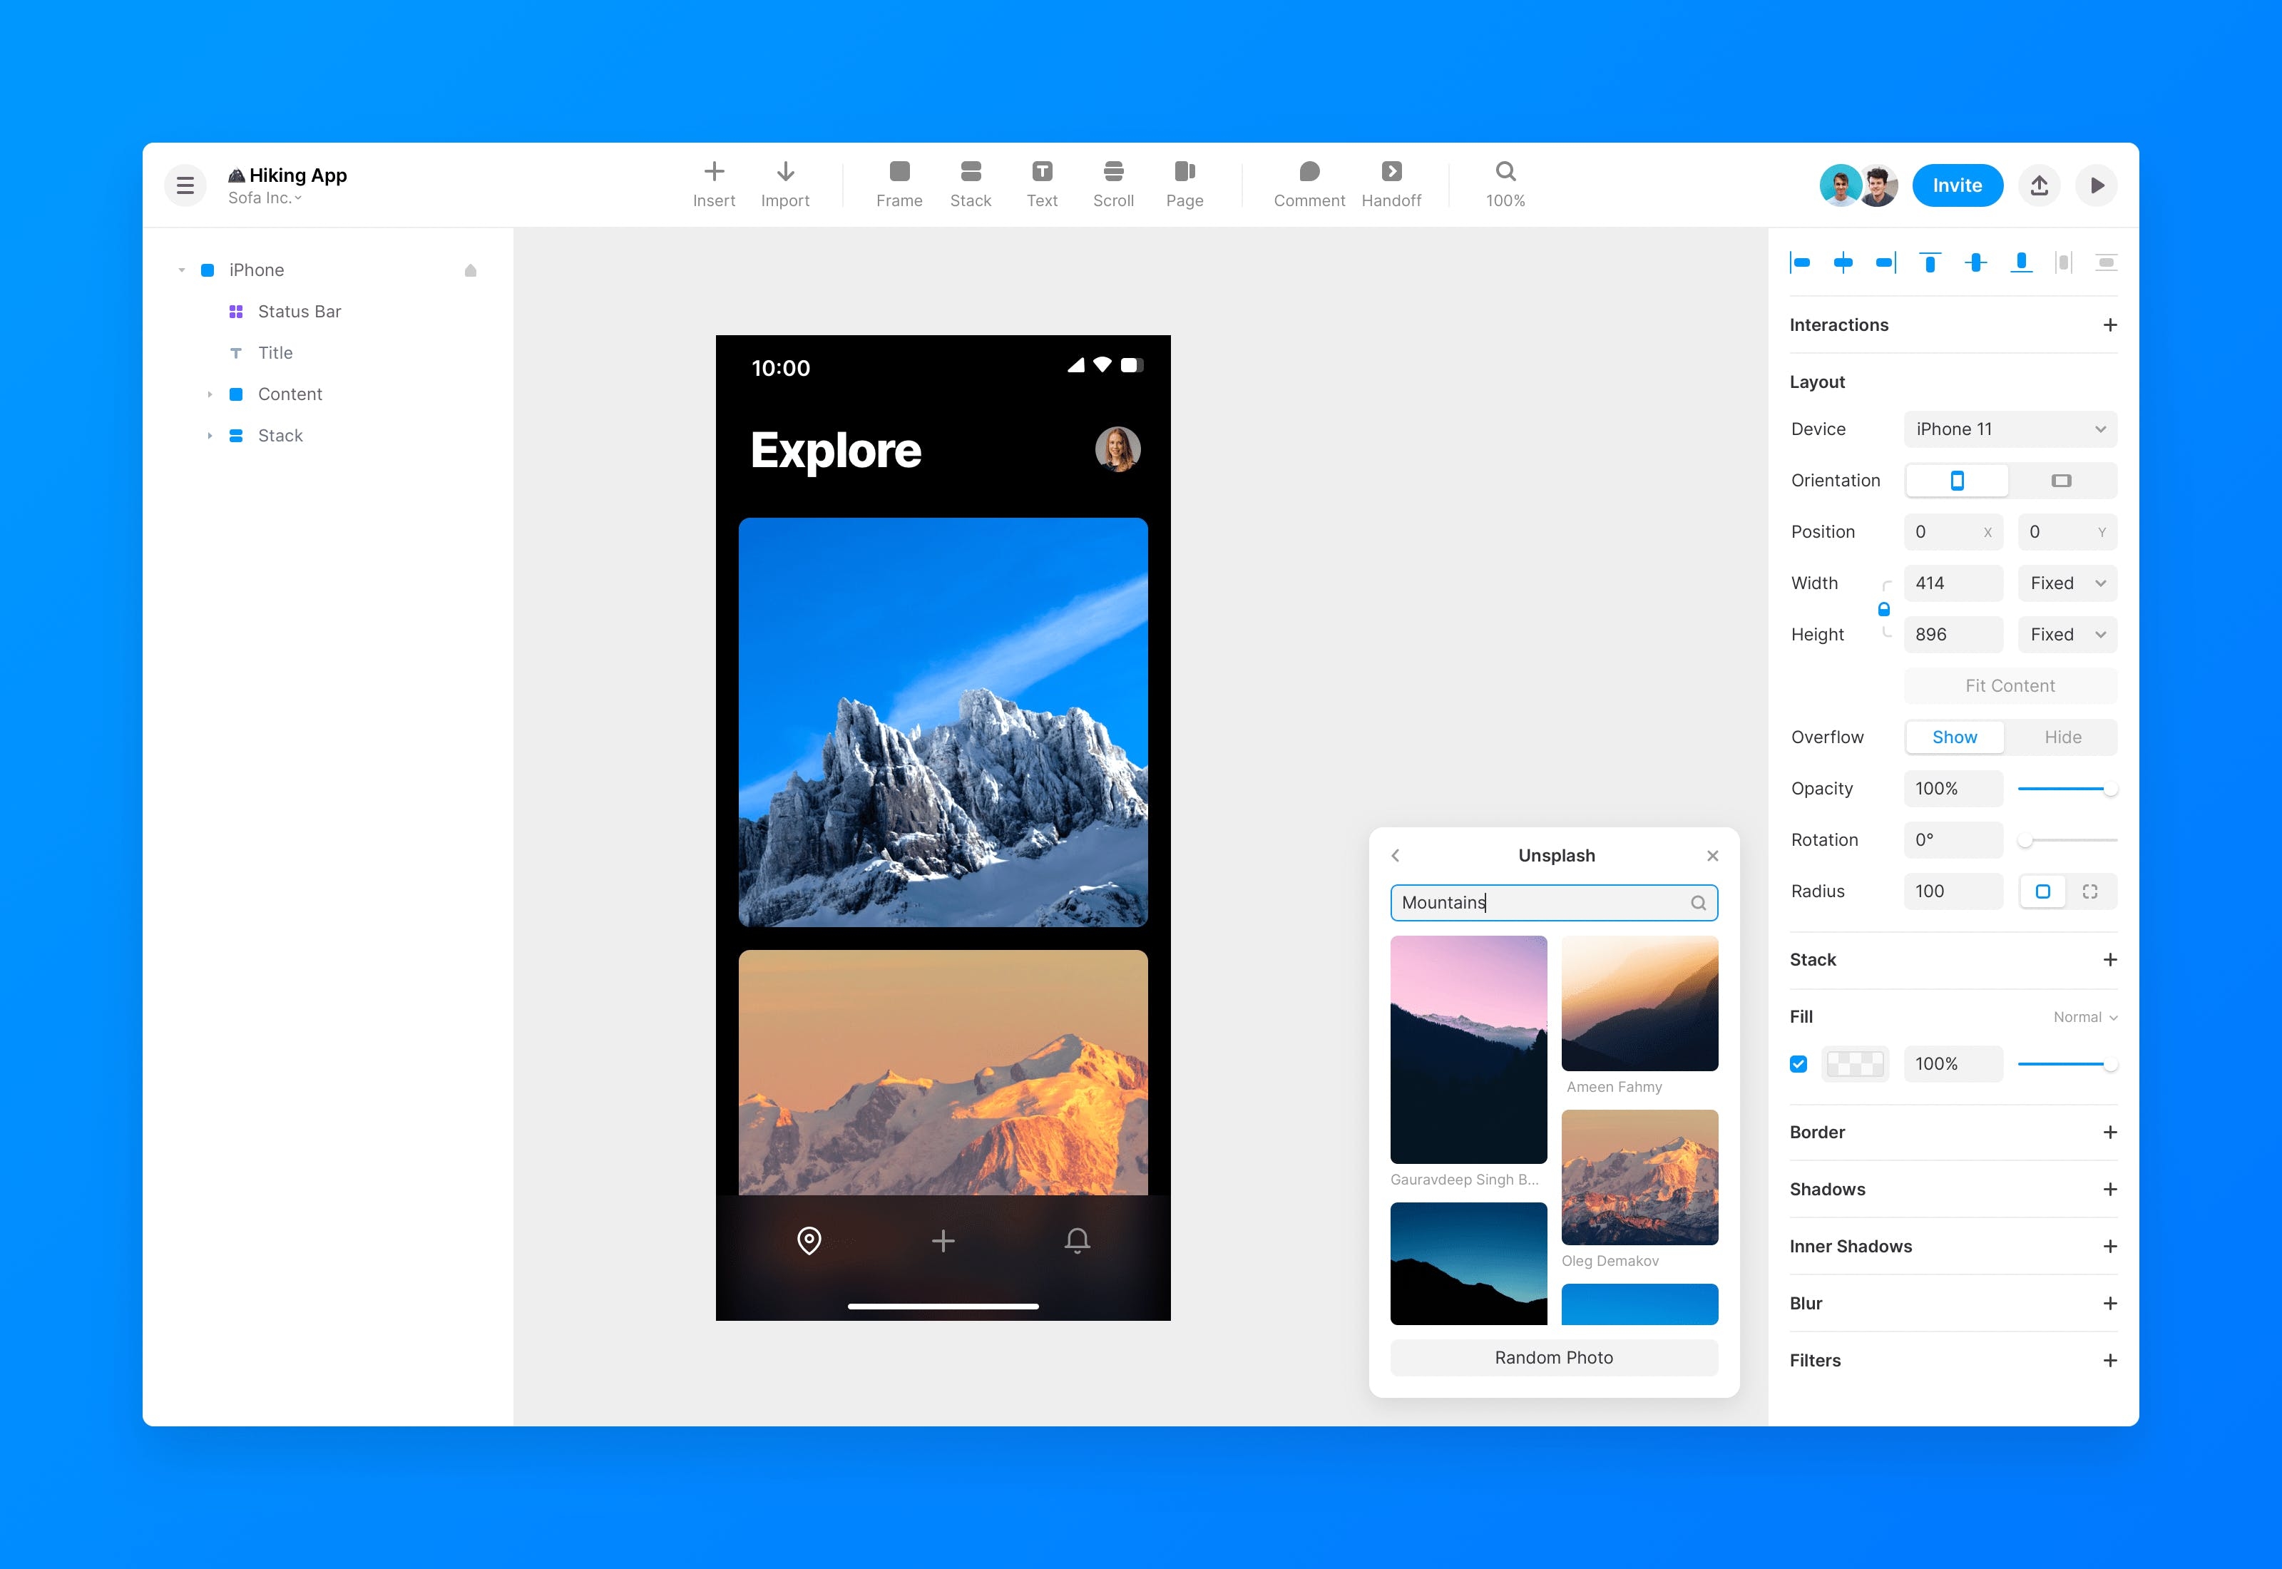The image size is (2282, 1569).
Task: Pick the Oleg Demakov mountain photo
Action: tap(1639, 1177)
